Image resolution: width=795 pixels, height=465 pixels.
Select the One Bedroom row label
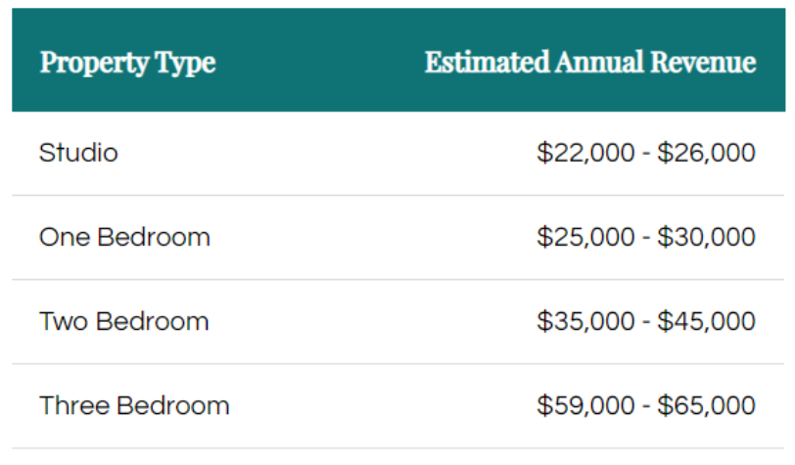tap(124, 237)
